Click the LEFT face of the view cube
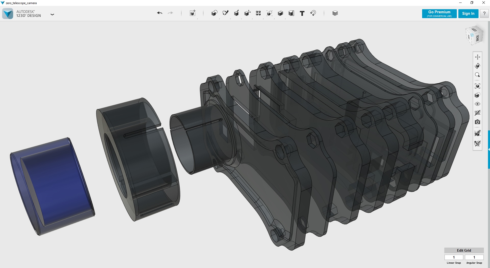The width and height of the screenshot is (490, 268). [x=474, y=30]
